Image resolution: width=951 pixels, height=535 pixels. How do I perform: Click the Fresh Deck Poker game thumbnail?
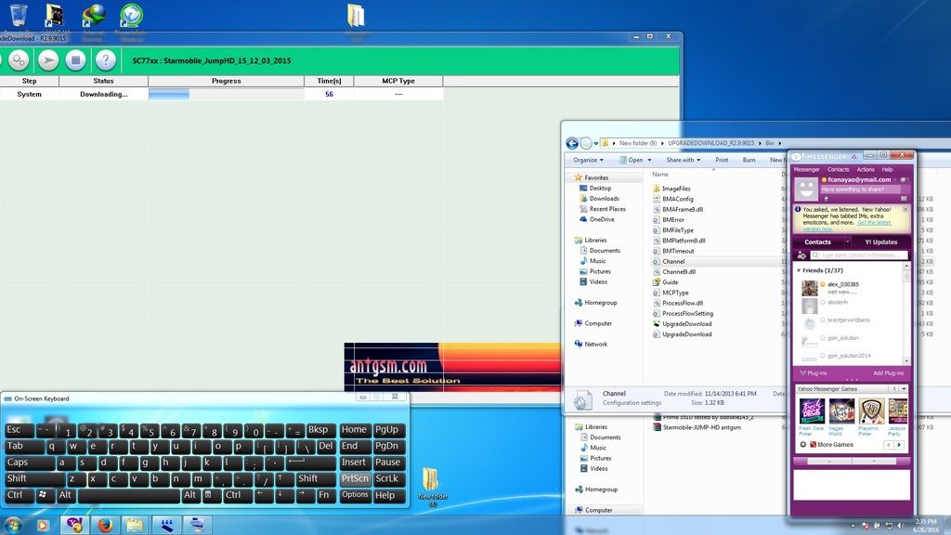tap(812, 411)
